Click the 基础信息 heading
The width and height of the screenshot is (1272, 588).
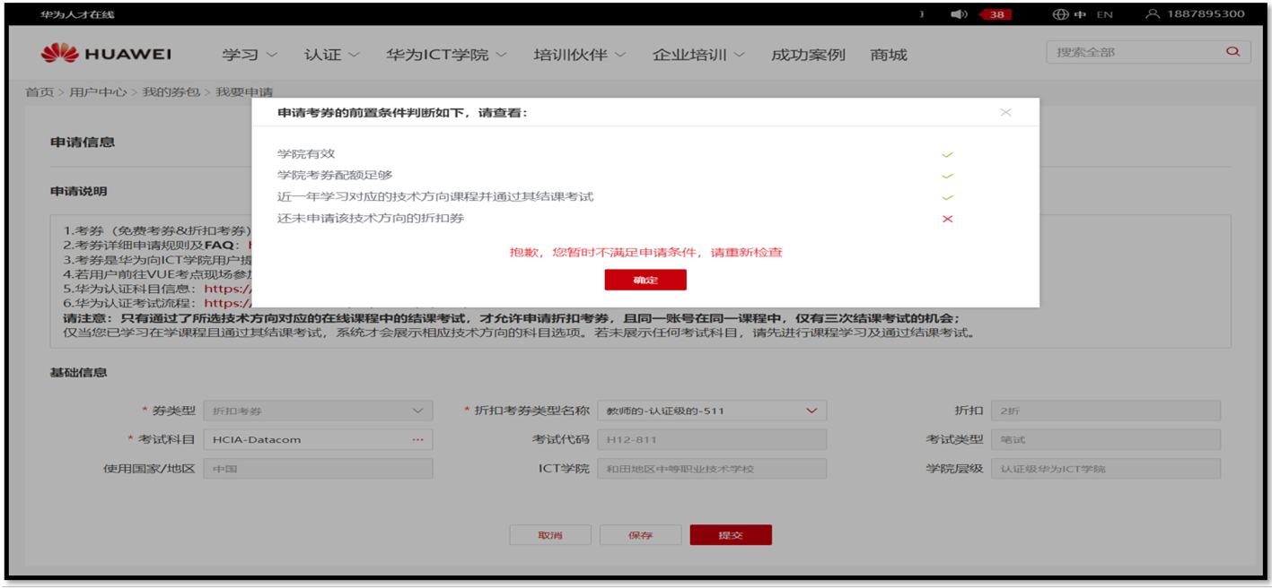79,373
